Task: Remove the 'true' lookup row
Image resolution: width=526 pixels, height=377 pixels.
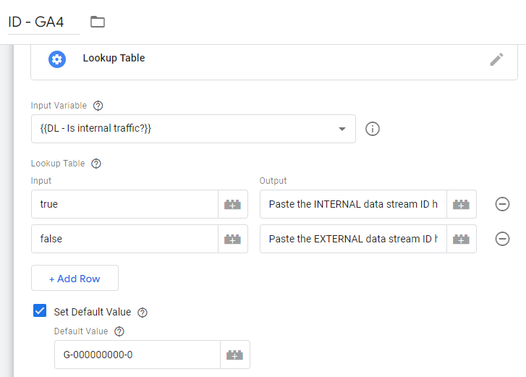Action: [502, 204]
